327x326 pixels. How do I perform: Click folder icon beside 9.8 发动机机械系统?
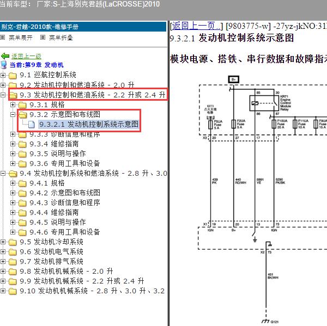pos(13,272)
